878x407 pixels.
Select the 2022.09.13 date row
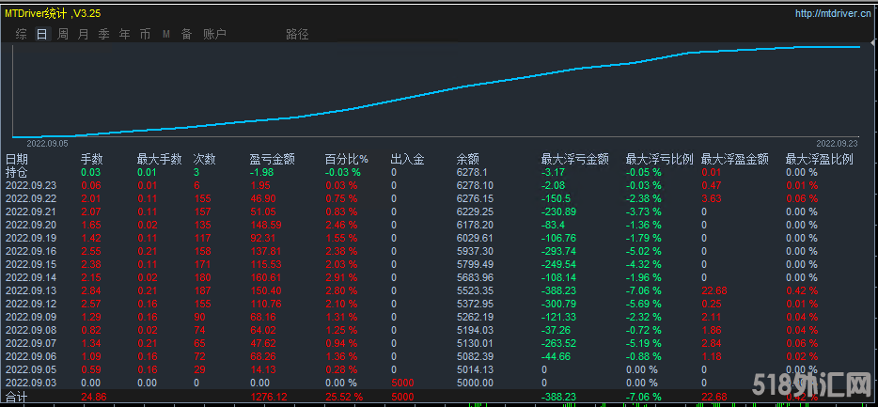click(31, 291)
